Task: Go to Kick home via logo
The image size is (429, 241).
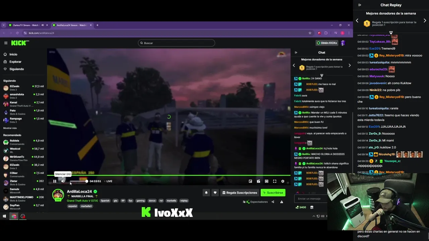Action: 20,43
